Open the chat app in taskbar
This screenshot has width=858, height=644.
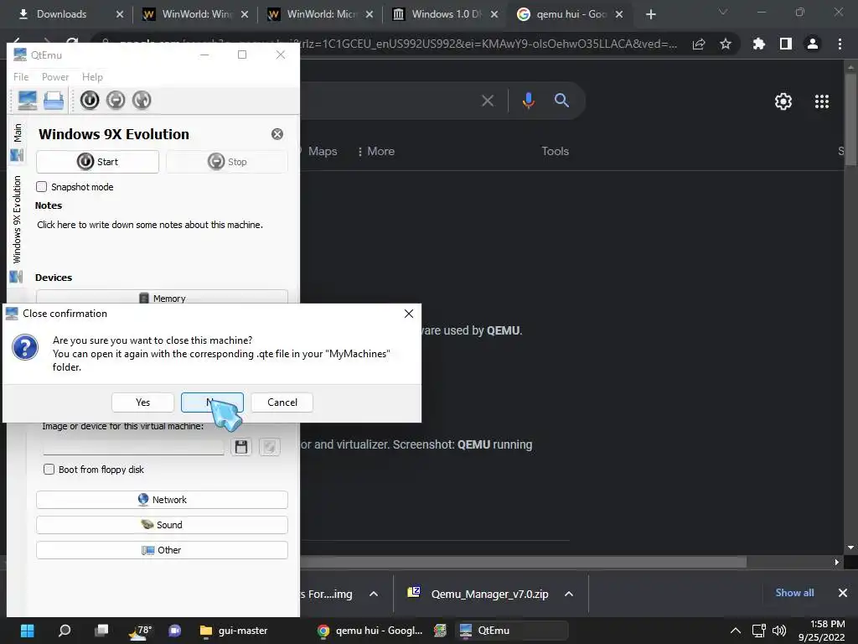click(x=175, y=631)
